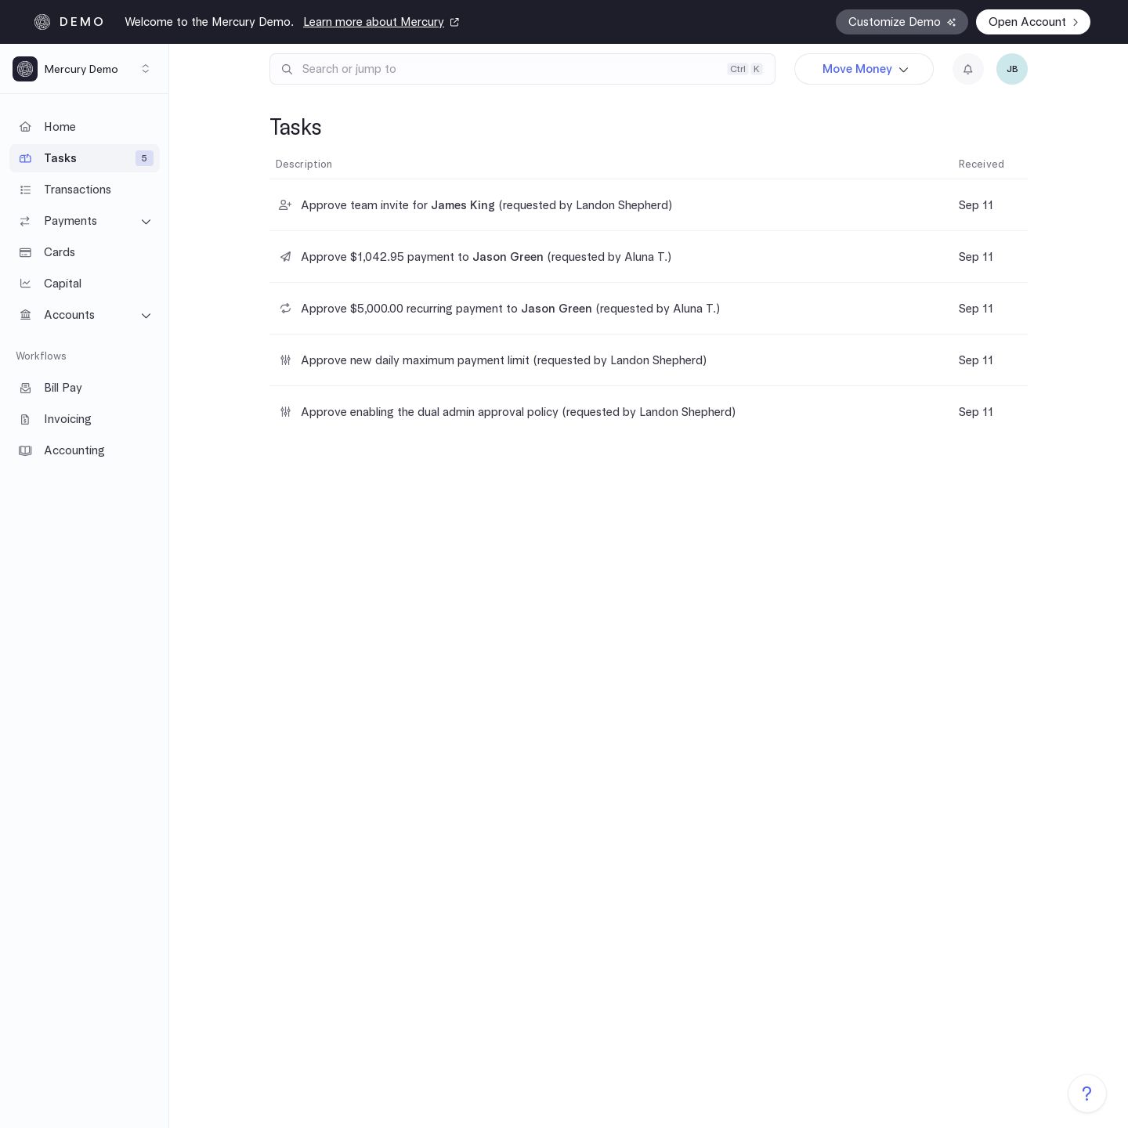The image size is (1128, 1128).
Task: Click the Cards icon in sidebar
Action: click(25, 252)
